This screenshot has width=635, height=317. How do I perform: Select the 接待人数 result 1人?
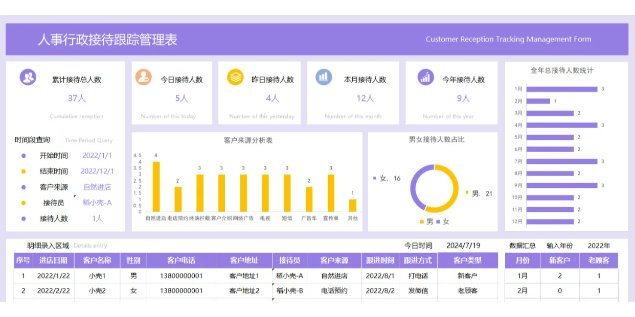click(x=97, y=218)
